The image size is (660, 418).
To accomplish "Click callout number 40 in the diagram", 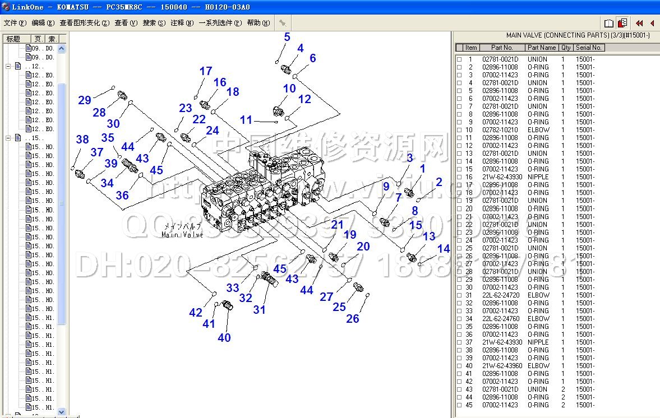I will (x=224, y=337).
